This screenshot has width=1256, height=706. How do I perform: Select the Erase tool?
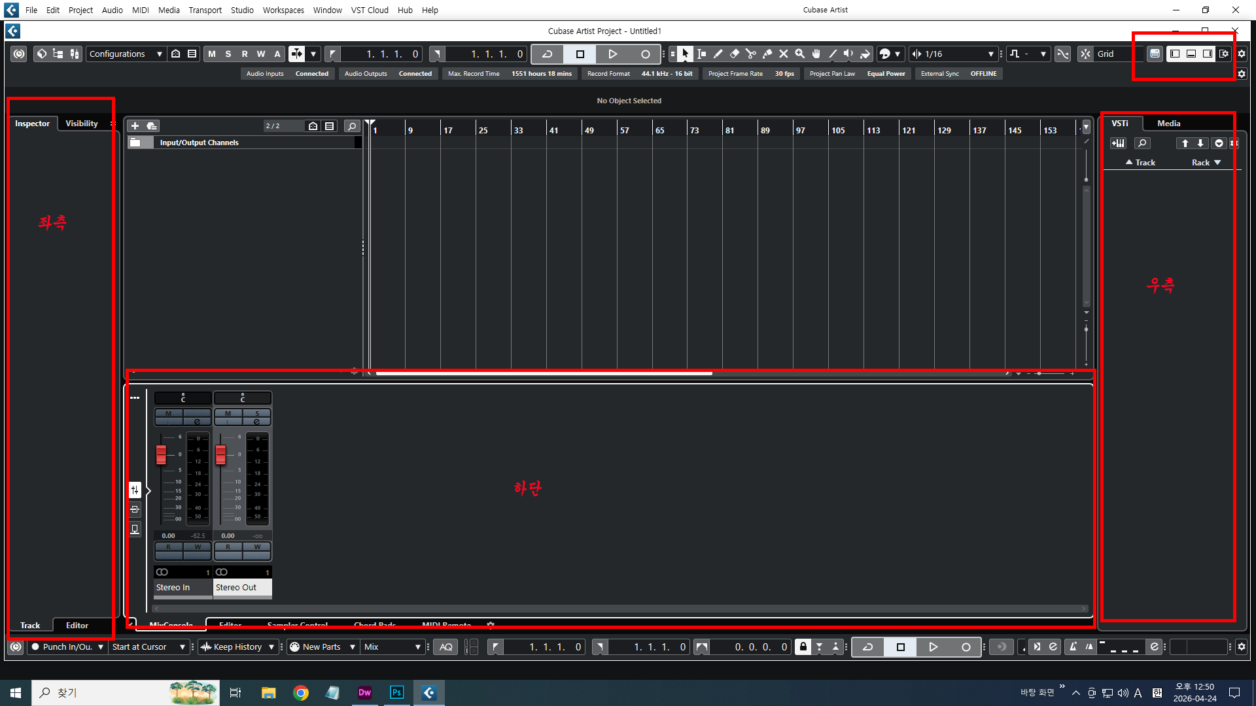tap(734, 54)
